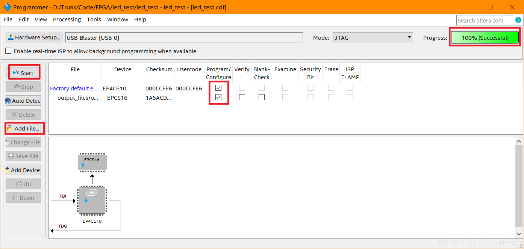
Task: Click the Program/Configure column header
Action: pos(218,73)
